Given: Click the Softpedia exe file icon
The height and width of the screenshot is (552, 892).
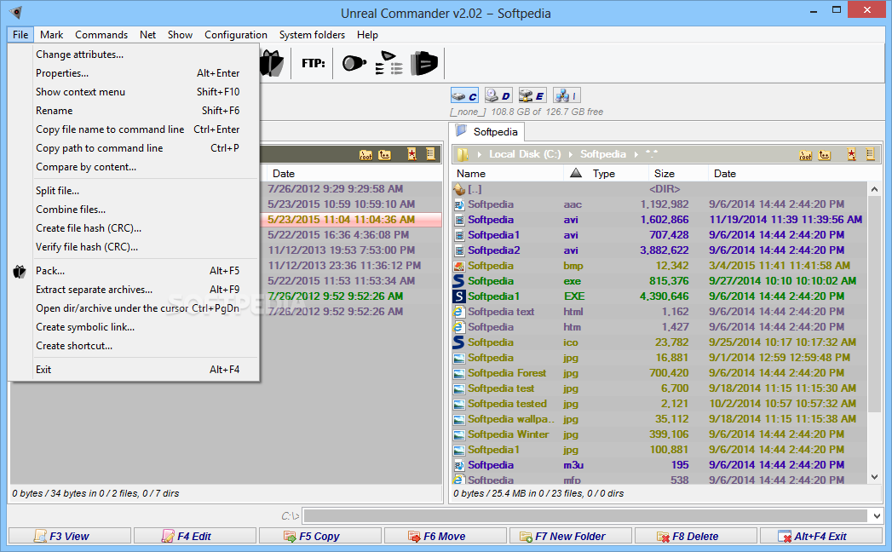Looking at the screenshot, I should pyautogui.click(x=458, y=281).
